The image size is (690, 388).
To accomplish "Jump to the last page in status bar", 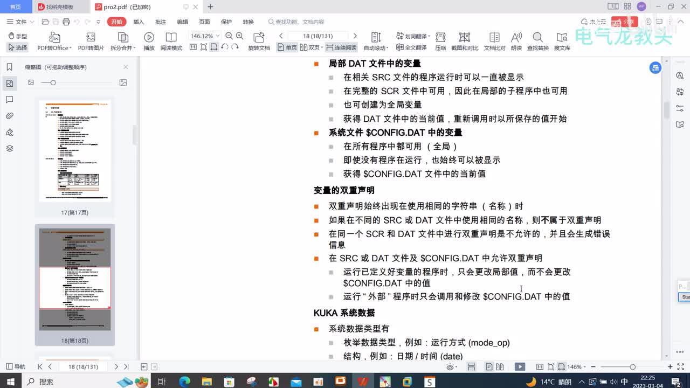I will 126,366.
